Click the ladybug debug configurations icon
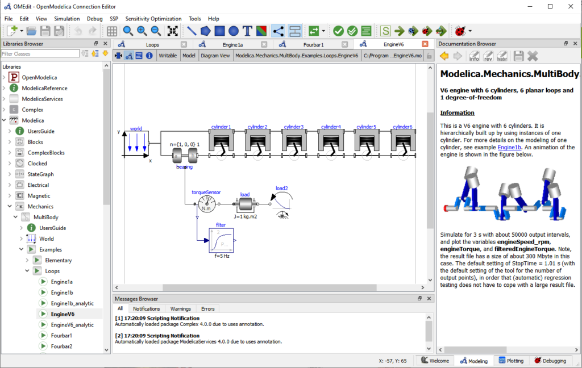 pos(460,31)
